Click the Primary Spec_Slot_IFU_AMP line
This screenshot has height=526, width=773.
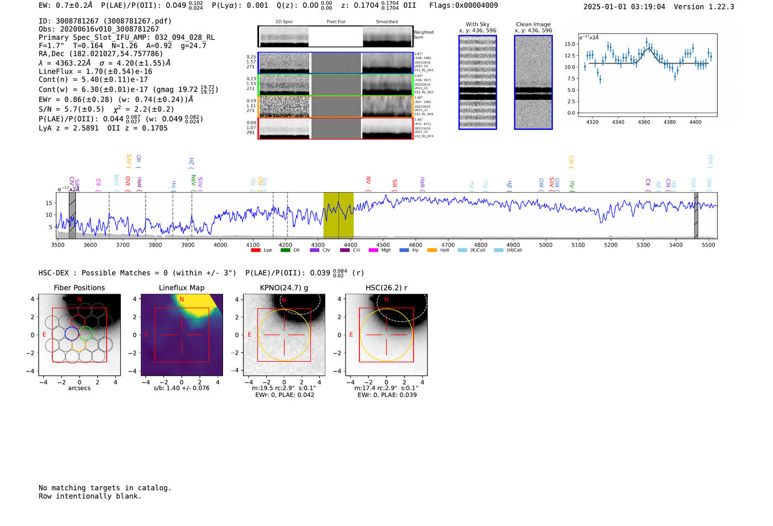(x=126, y=38)
